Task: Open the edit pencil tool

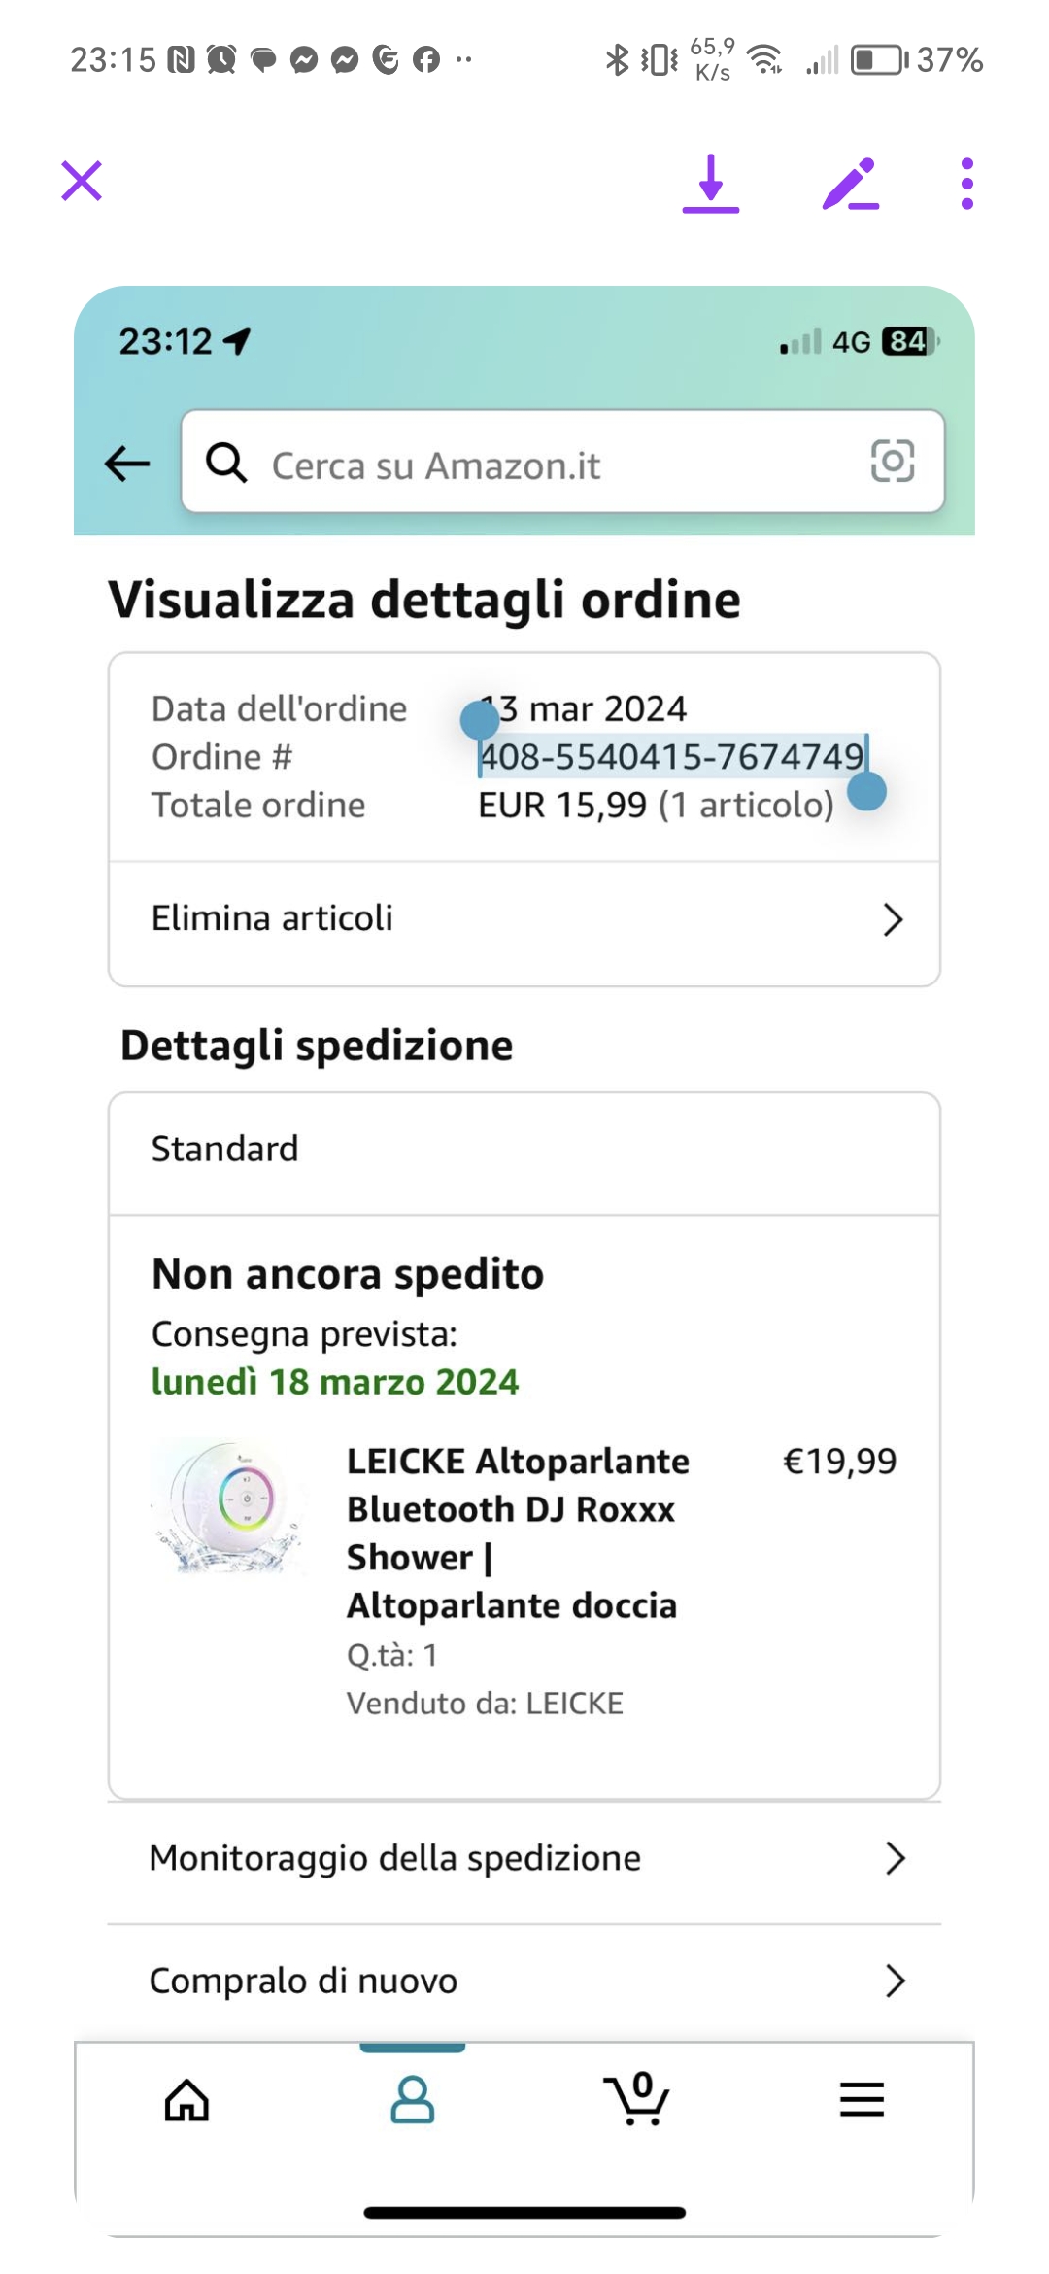Action: 850,184
